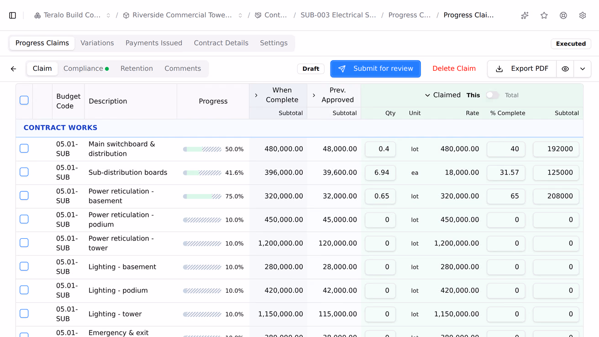Star this page as favorite
This screenshot has height=337, width=599.
pos(544,15)
